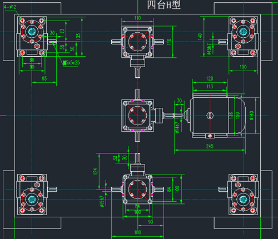Click the 136 motor dimension text
Screen dimensions: 278x239
(231, 115)
